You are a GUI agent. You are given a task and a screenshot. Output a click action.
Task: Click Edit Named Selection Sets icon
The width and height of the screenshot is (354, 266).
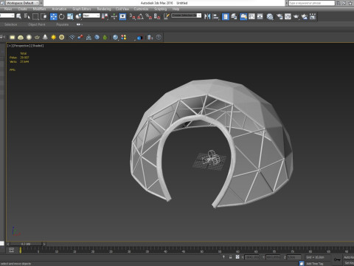click(167, 16)
